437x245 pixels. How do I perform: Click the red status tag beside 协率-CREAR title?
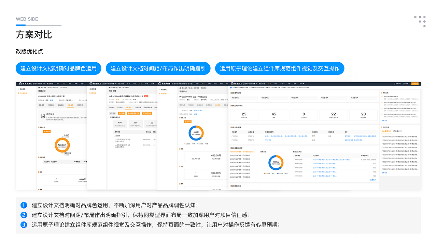pos(146,96)
